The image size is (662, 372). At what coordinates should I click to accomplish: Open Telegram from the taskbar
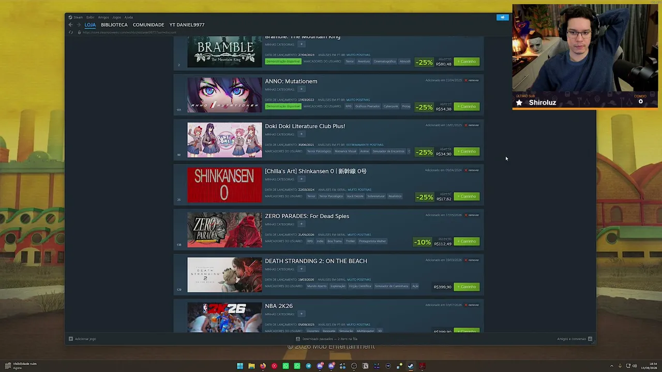[308, 366]
